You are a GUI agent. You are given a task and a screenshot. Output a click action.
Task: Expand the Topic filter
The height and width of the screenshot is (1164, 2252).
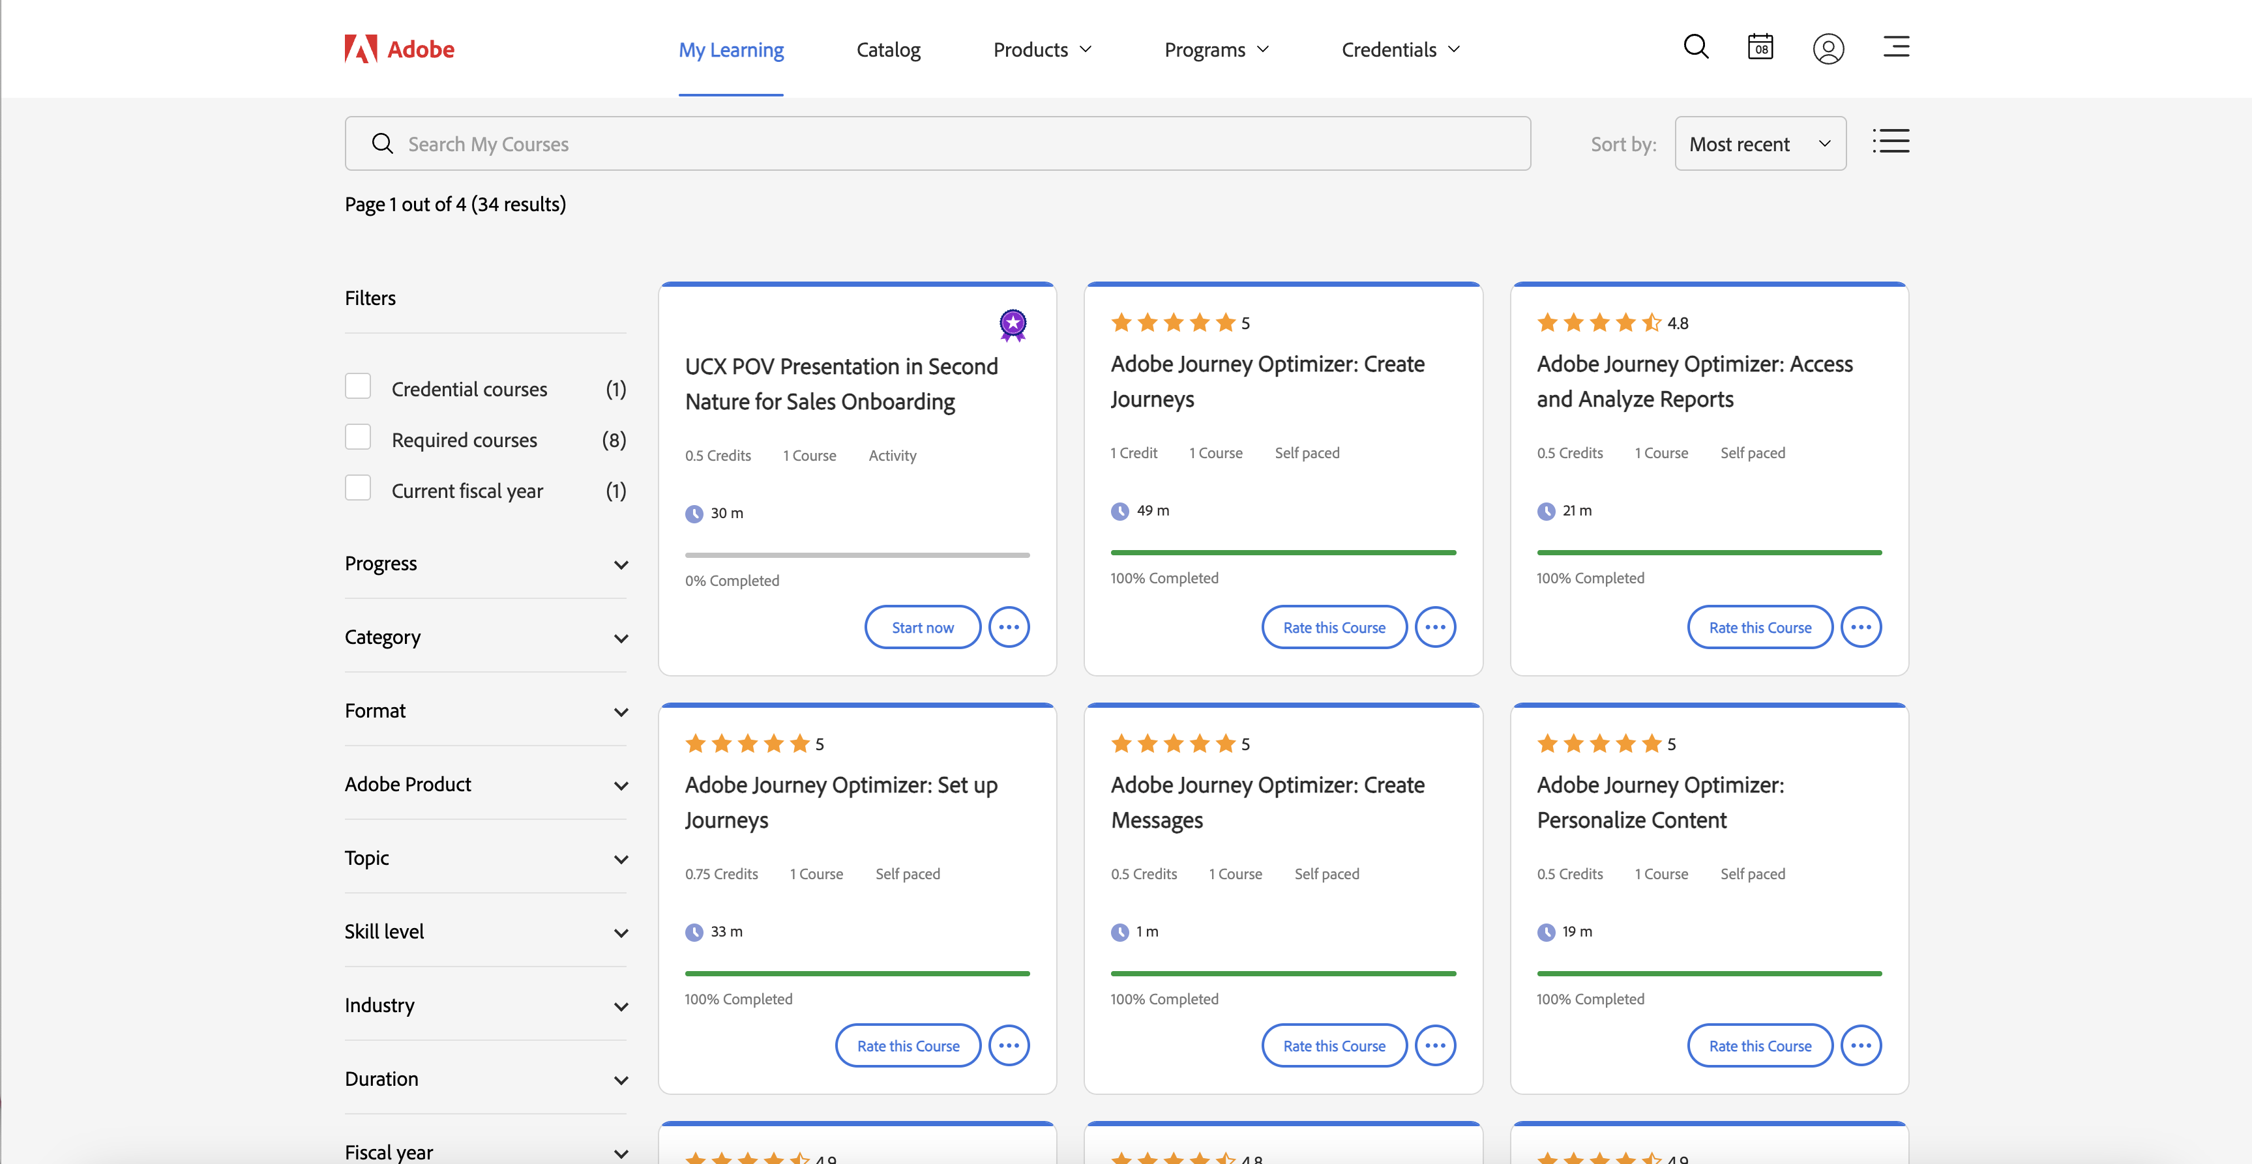(486, 858)
